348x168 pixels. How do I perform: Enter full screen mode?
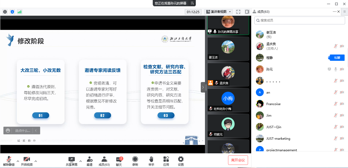click(238, 12)
